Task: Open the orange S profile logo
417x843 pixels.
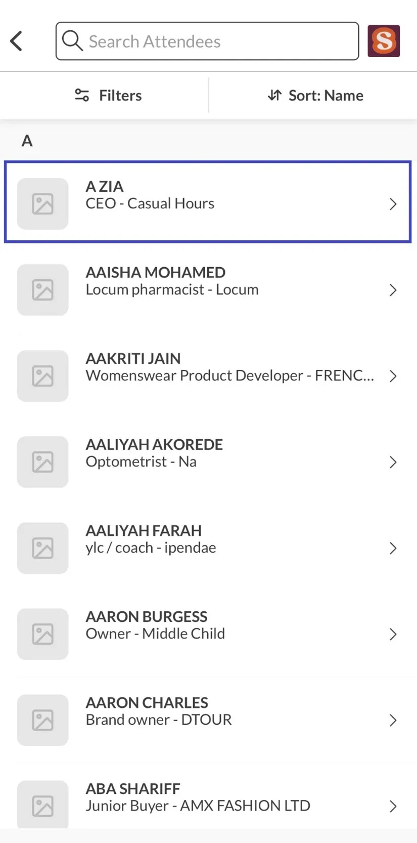Action: point(384,41)
